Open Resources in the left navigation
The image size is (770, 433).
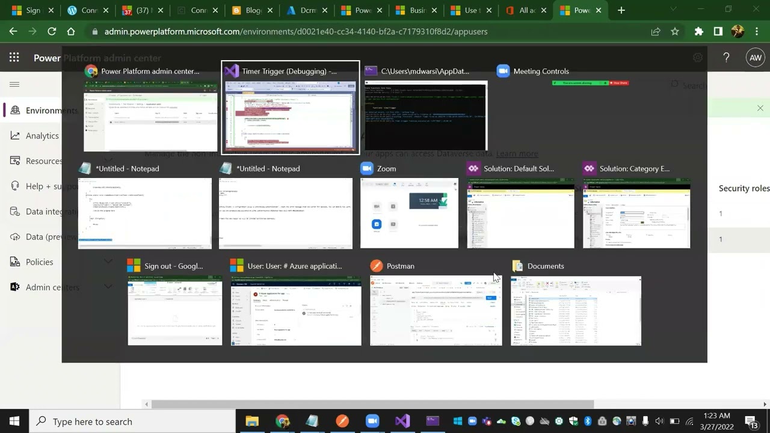(44, 161)
